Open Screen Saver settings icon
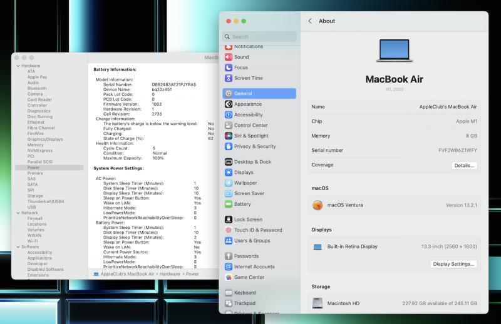This screenshot has height=324, width=501. pos(229,193)
